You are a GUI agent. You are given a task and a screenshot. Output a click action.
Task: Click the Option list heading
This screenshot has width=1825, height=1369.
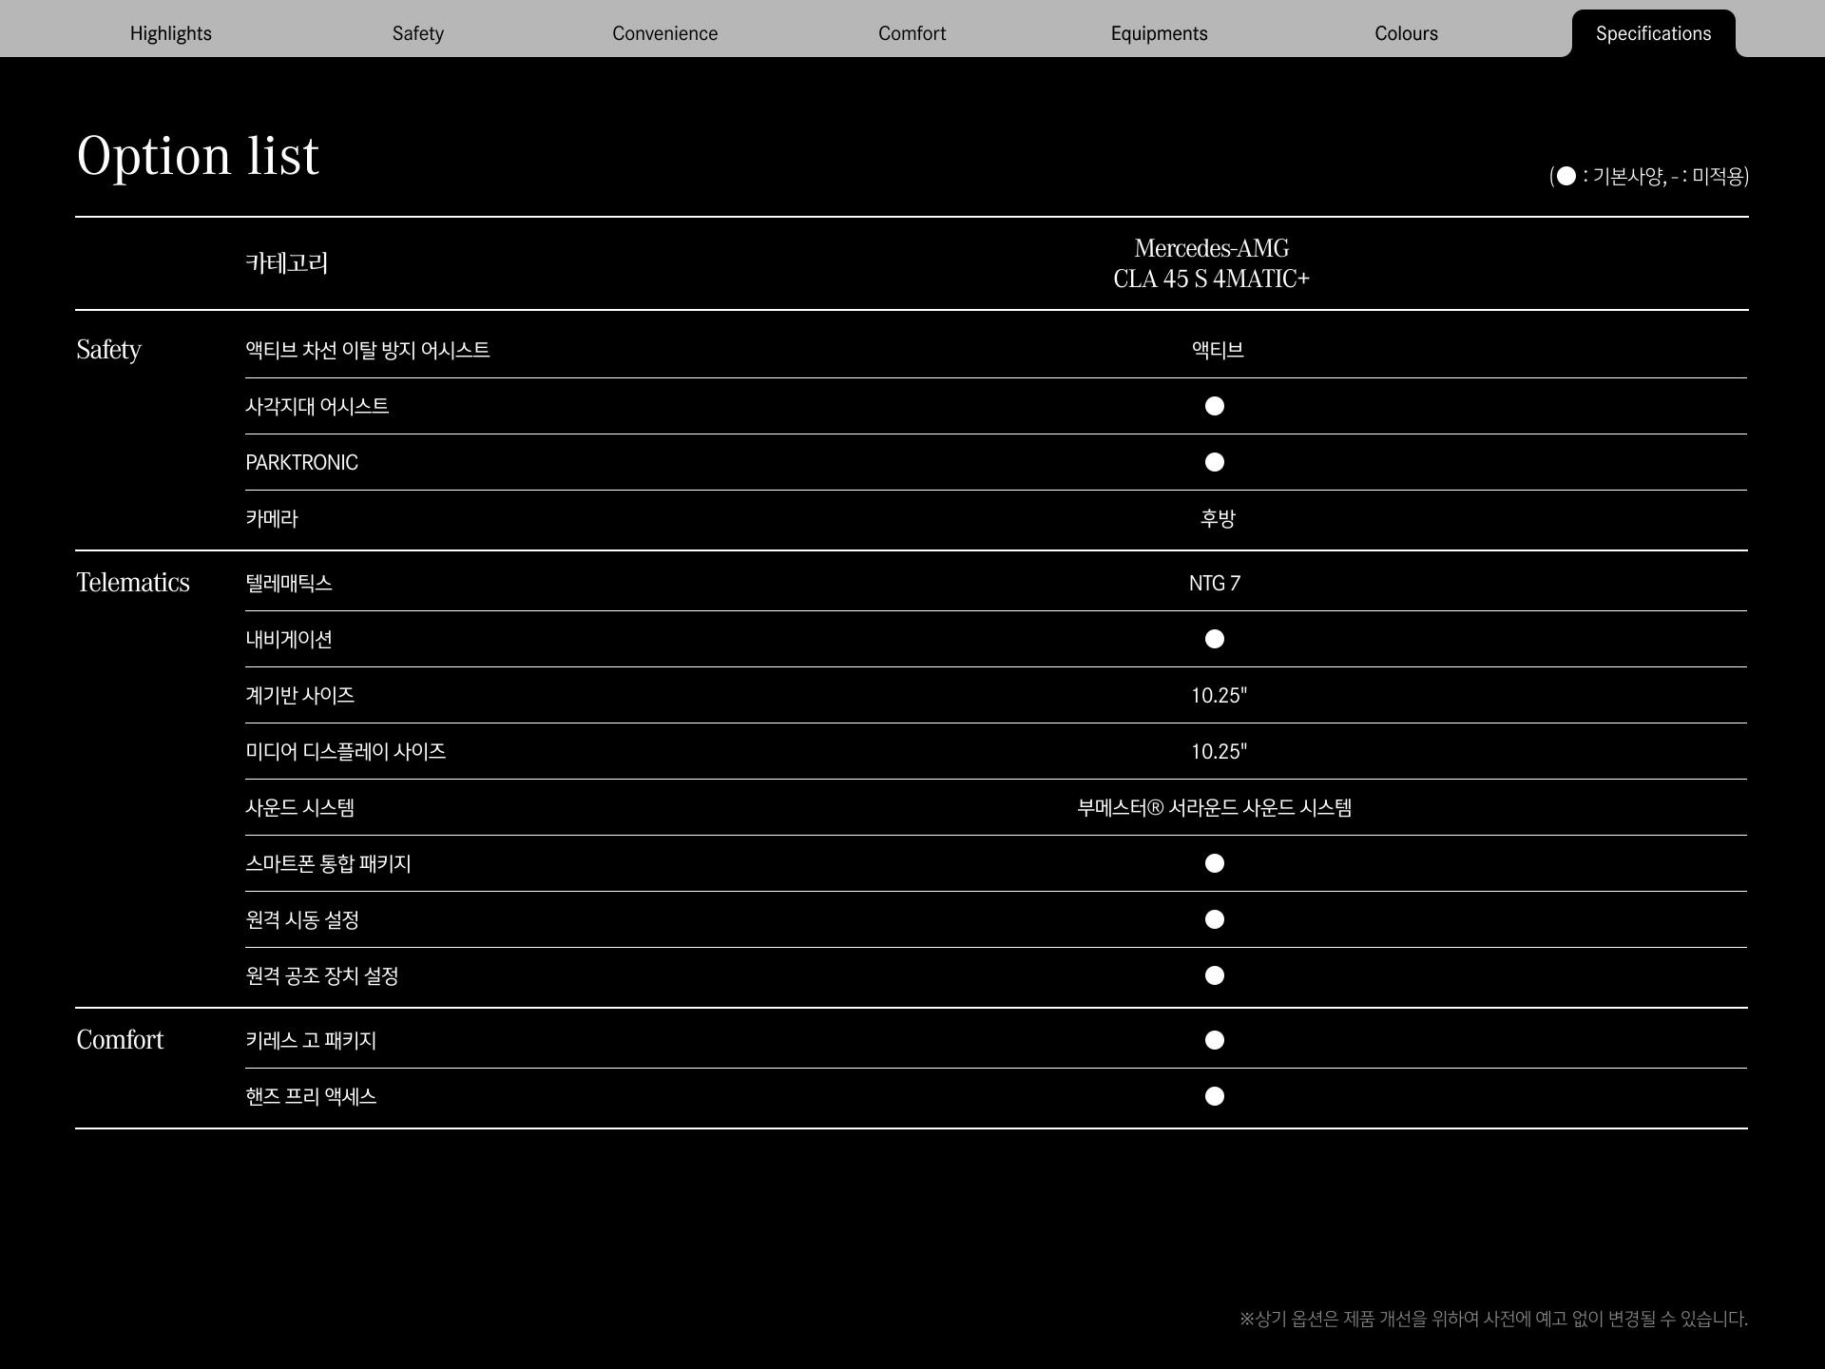[x=198, y=156]
